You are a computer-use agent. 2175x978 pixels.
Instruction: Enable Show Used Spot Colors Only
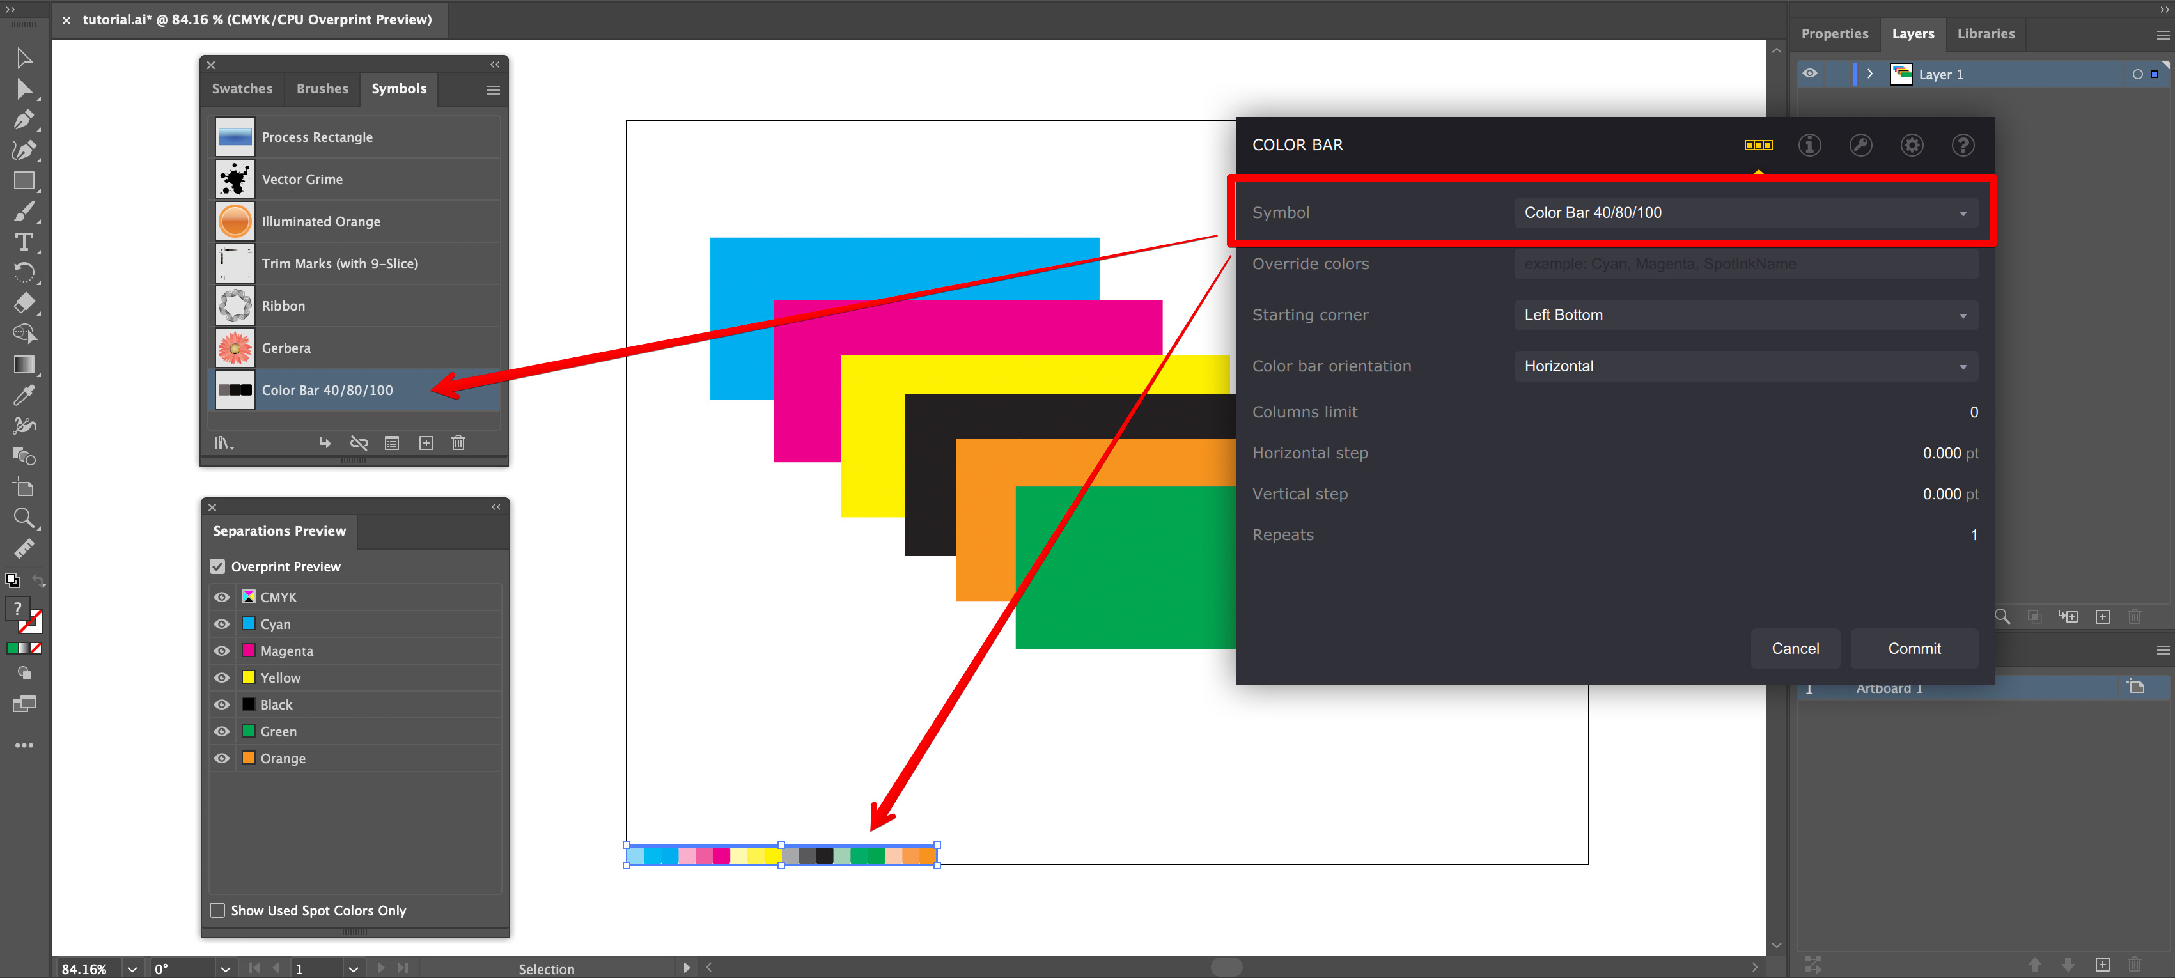[217, 910]
